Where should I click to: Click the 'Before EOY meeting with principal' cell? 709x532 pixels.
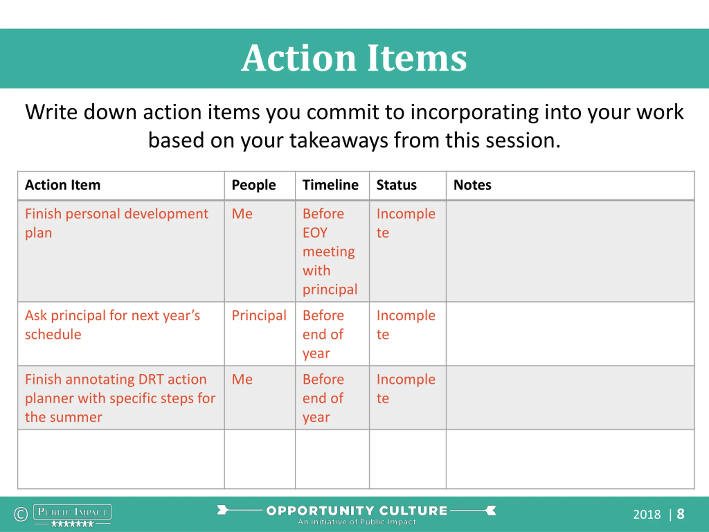[332, 251]
